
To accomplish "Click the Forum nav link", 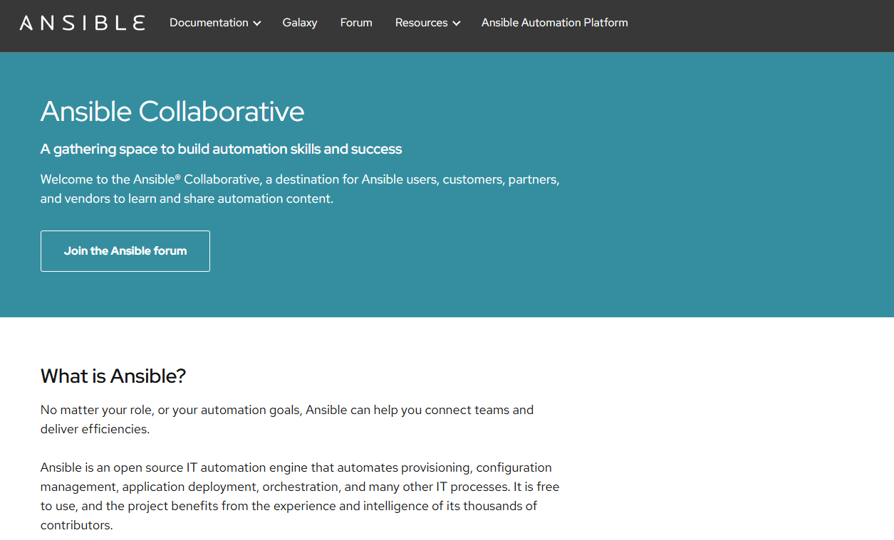I will (355, 22).
